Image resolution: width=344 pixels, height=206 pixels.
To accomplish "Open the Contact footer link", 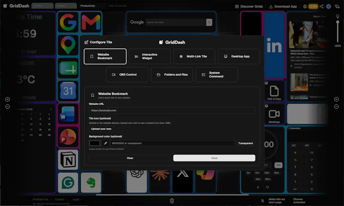I will tap(59, 200).
